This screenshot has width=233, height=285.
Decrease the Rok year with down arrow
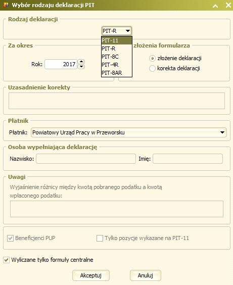(x=81, y=67)
